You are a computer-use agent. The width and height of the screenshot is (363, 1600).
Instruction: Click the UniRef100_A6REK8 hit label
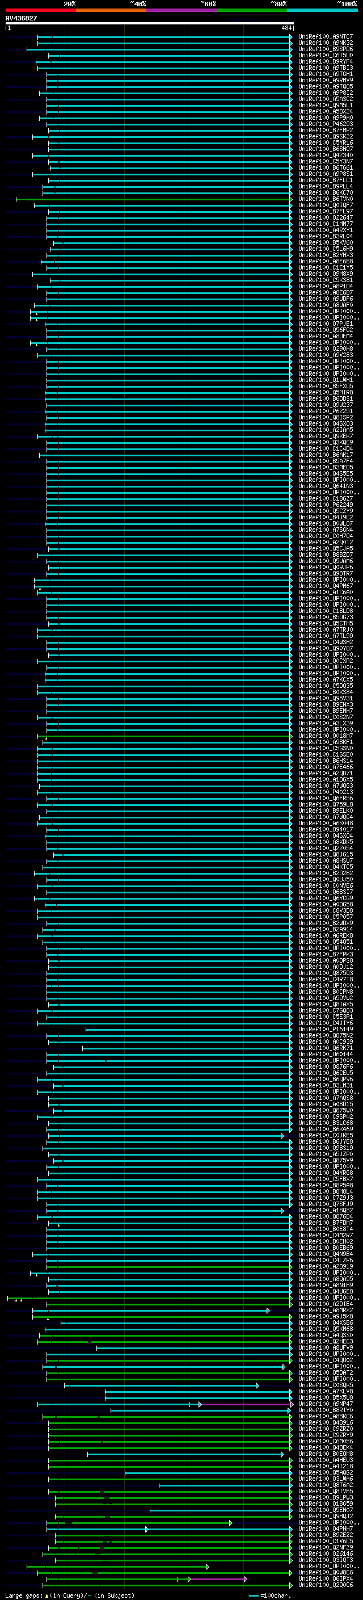[325, 935]
